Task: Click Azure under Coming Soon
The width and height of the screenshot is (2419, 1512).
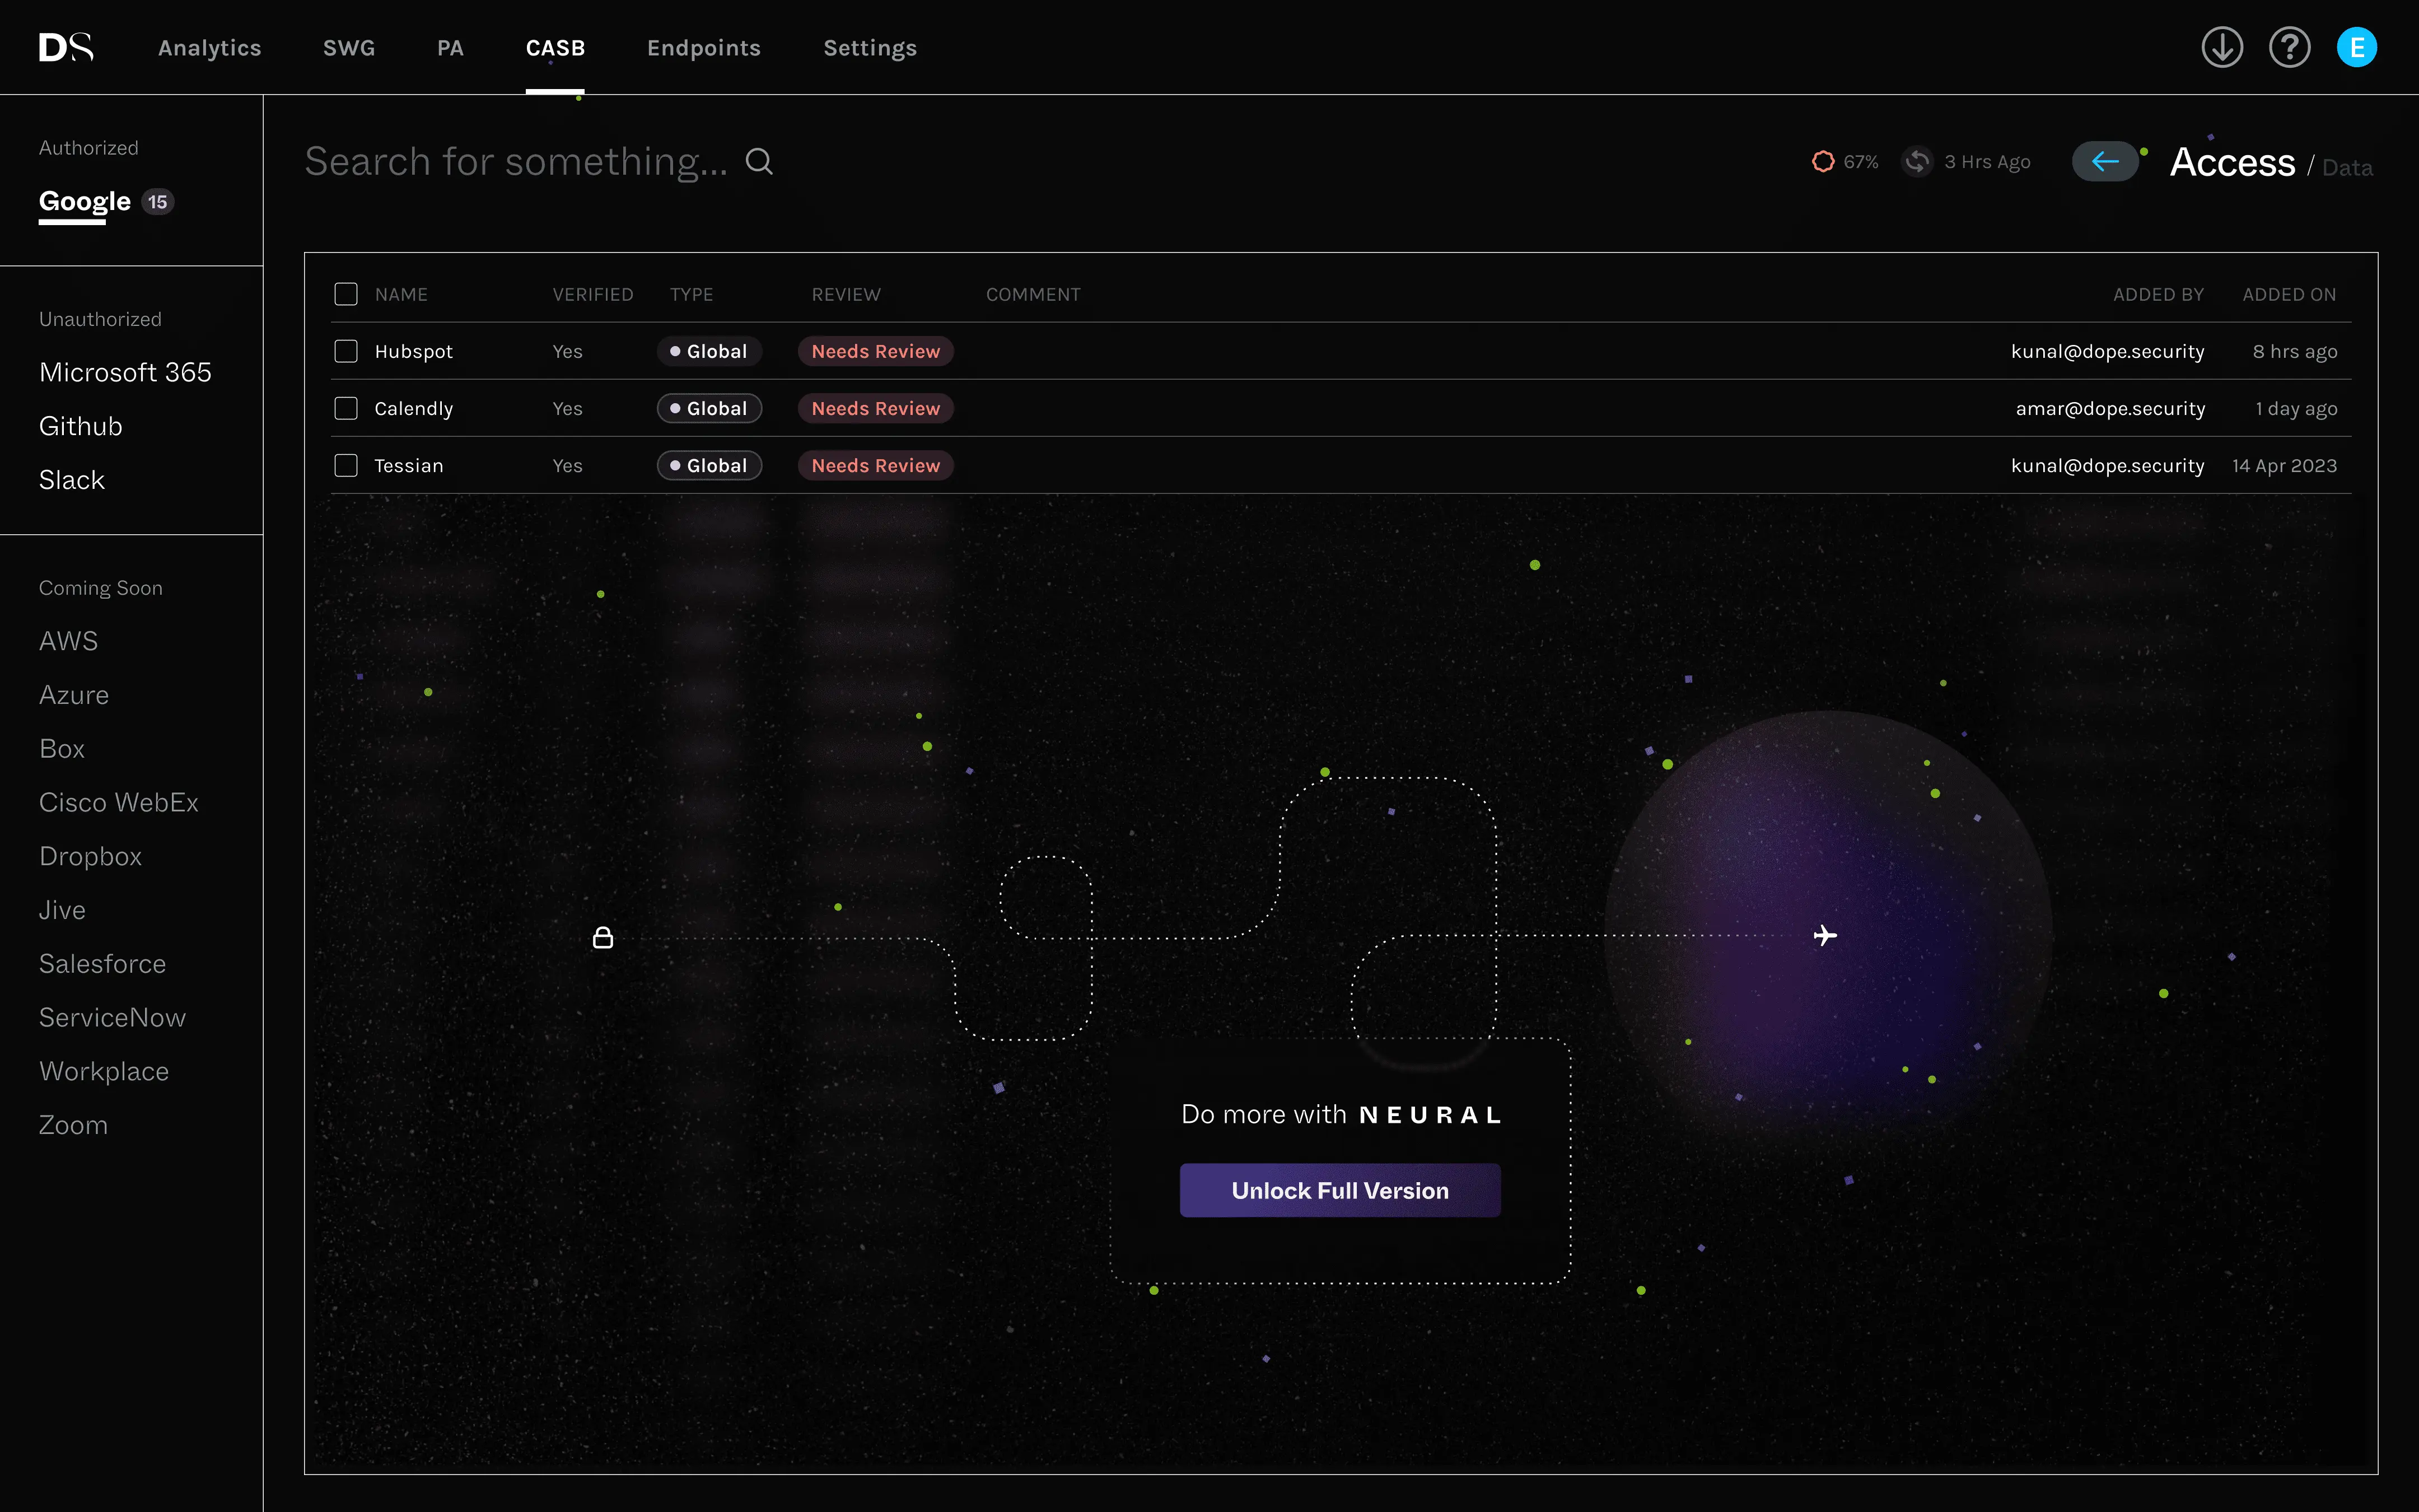Action: (74, 695)
